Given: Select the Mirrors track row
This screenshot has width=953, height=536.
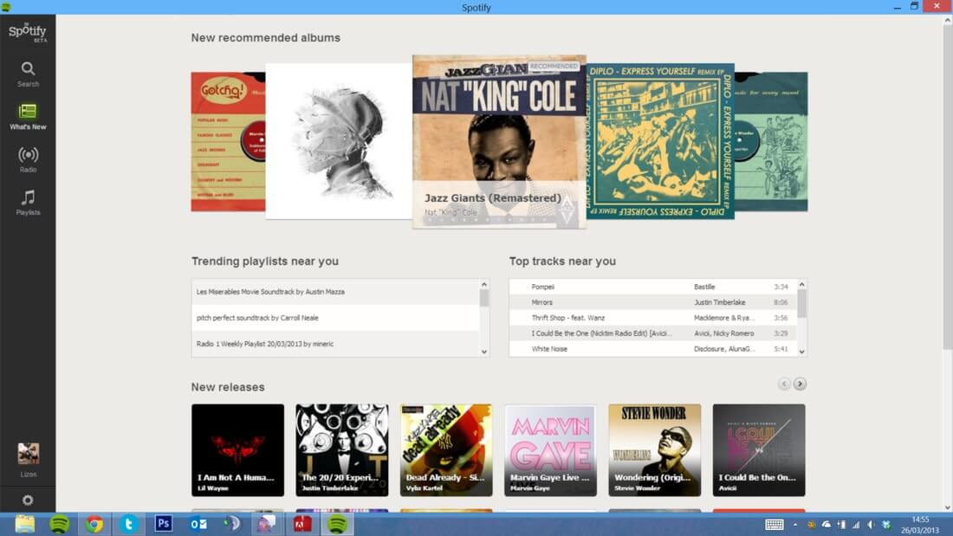Looking at the screenshot, I should [x=653, y=302].
